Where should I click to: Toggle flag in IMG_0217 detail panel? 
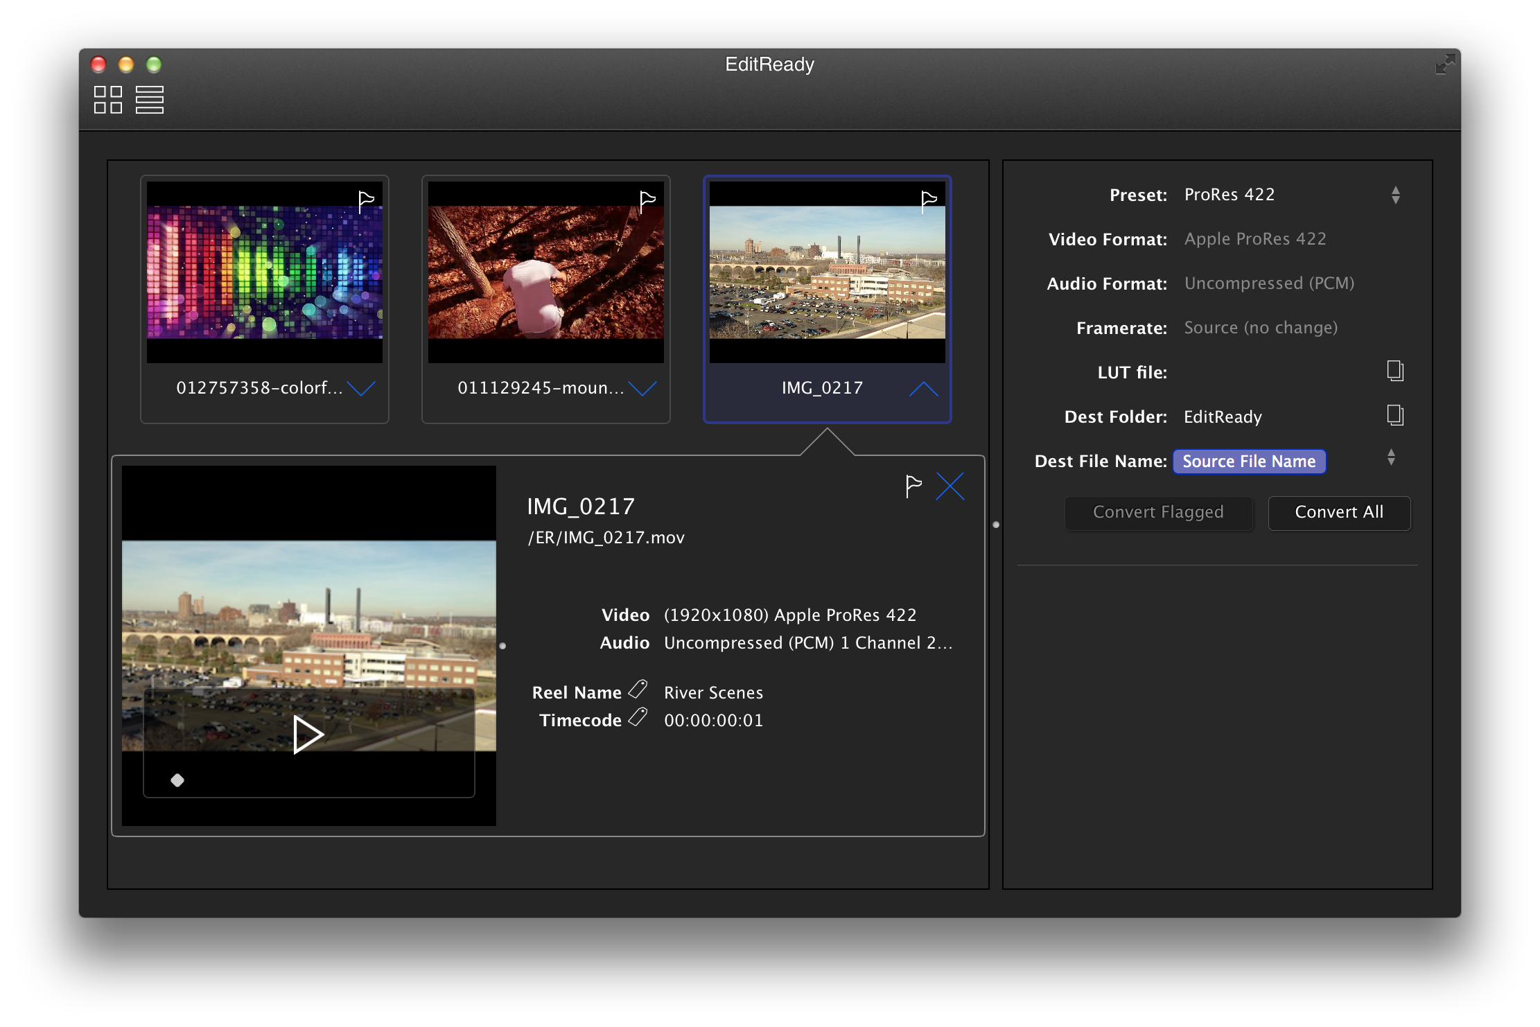913,486
